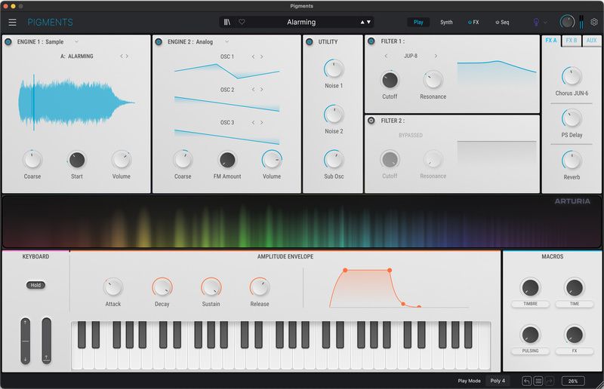Open the AUX tab
This screenshot has width=604, height=389.
coord(592,41)
